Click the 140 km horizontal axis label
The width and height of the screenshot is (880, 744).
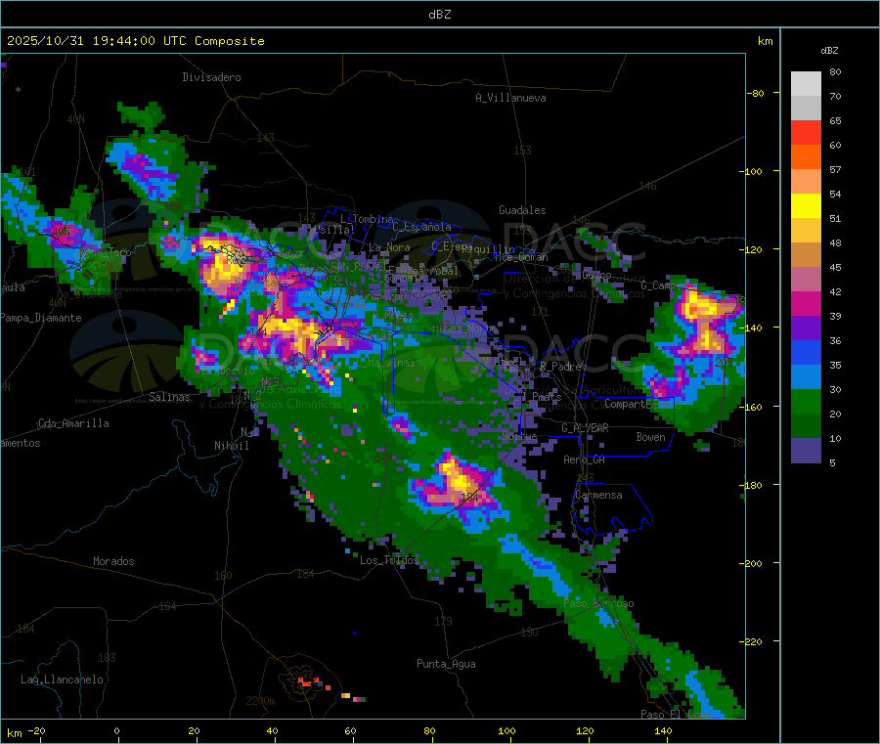[x=663, y=731]
